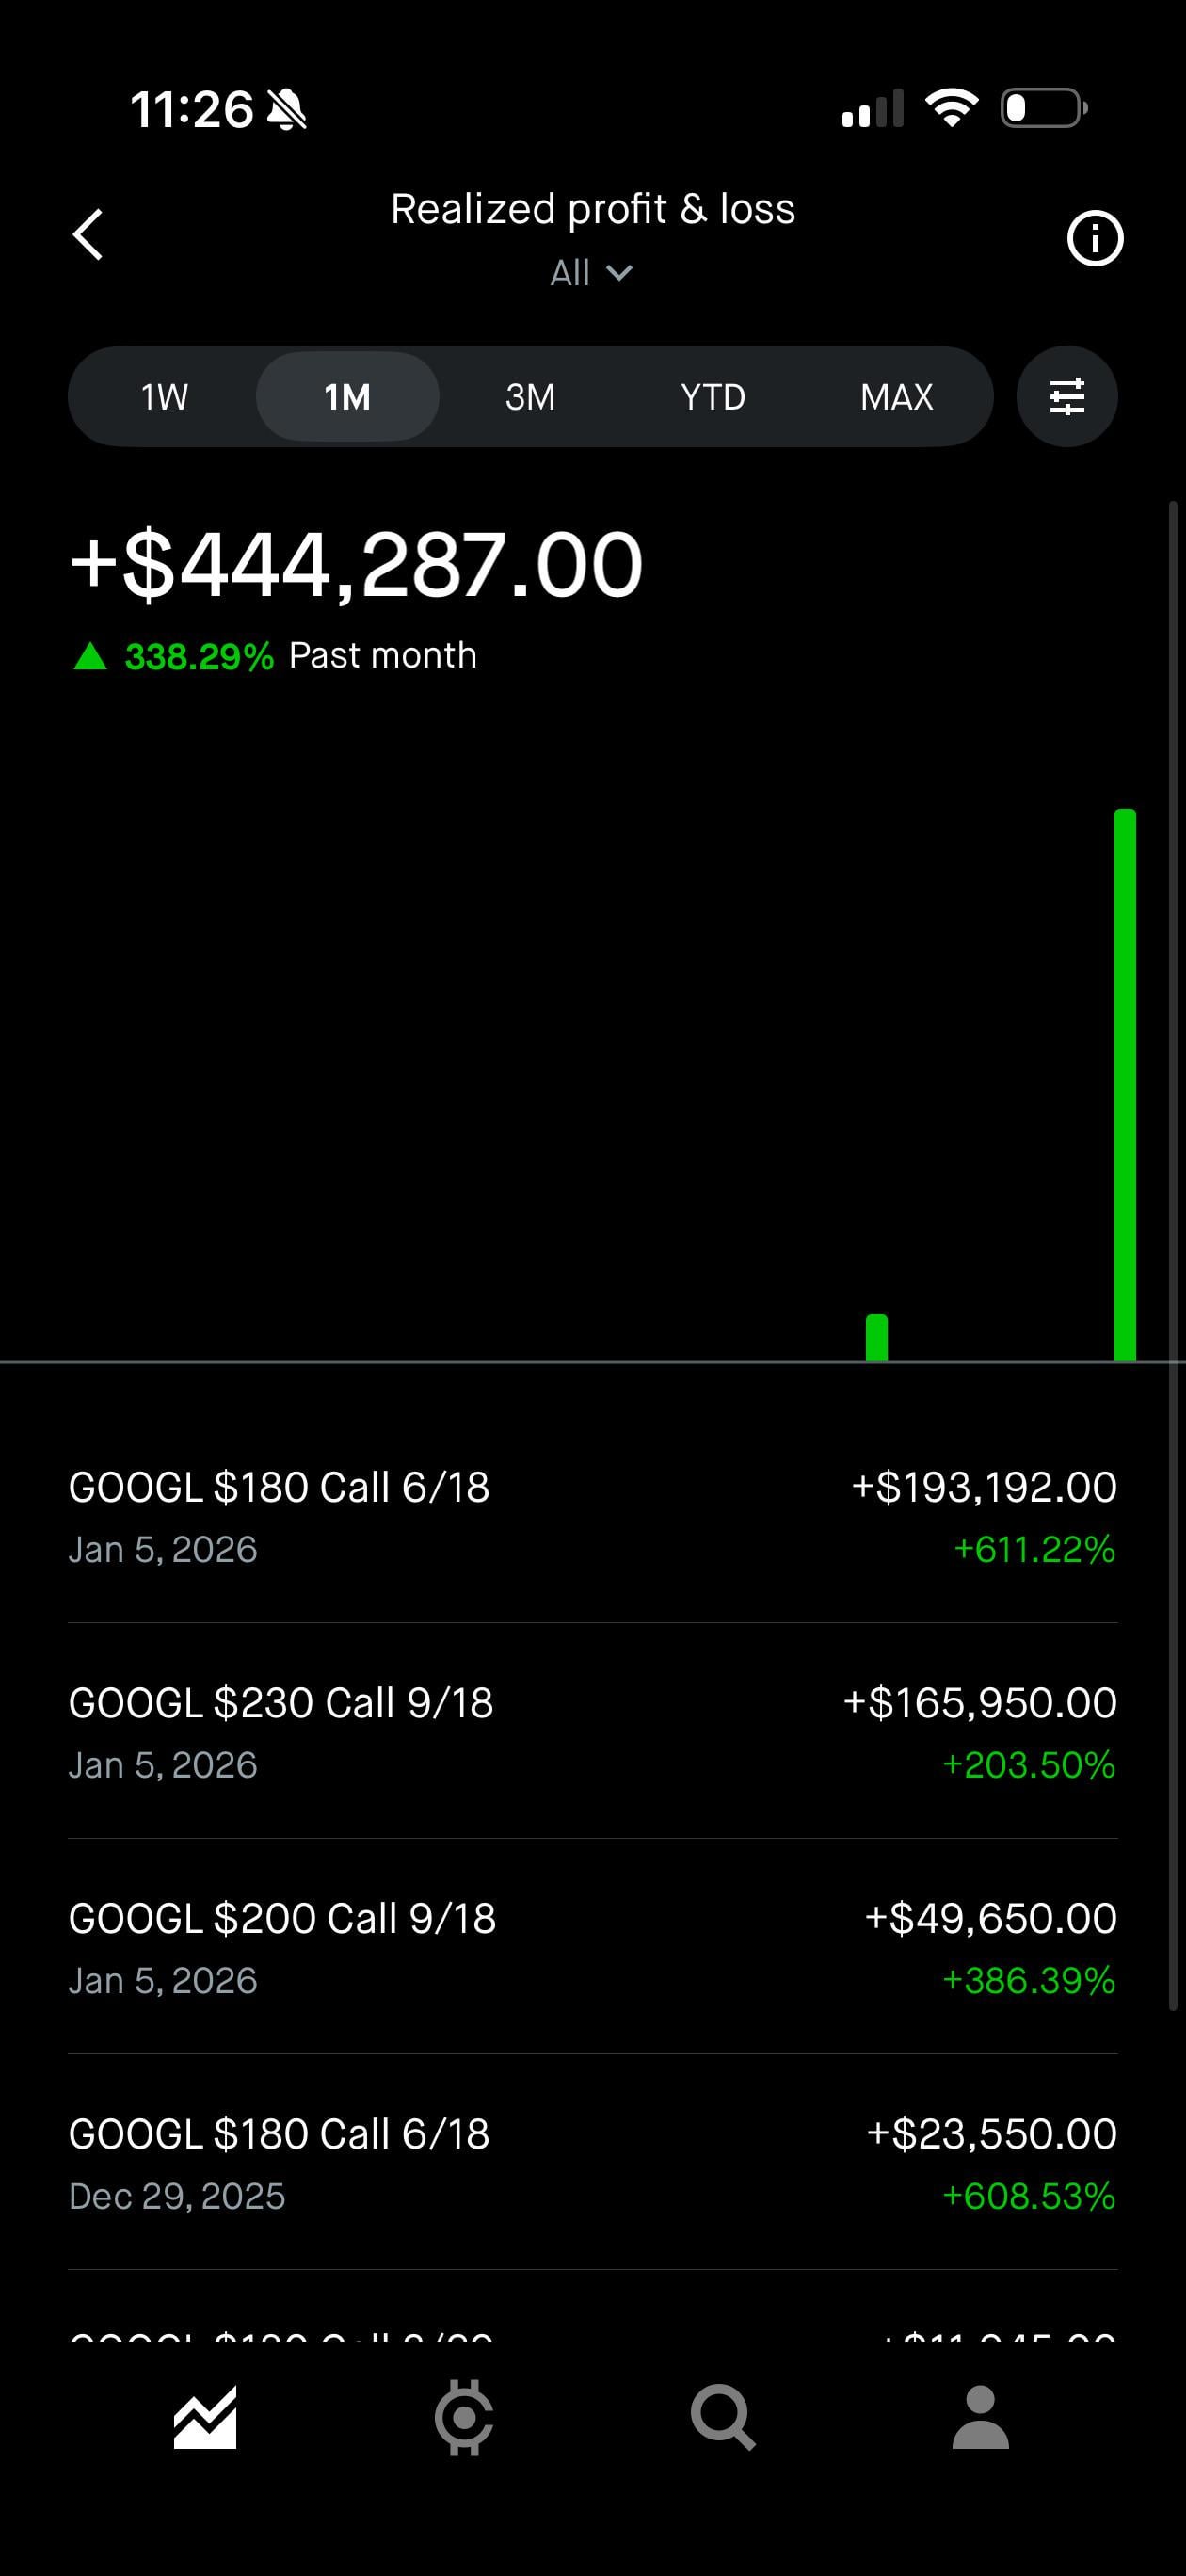
Task: Open GOOGL $180 Call Dec 29 trade
Action: (592, 2163)
